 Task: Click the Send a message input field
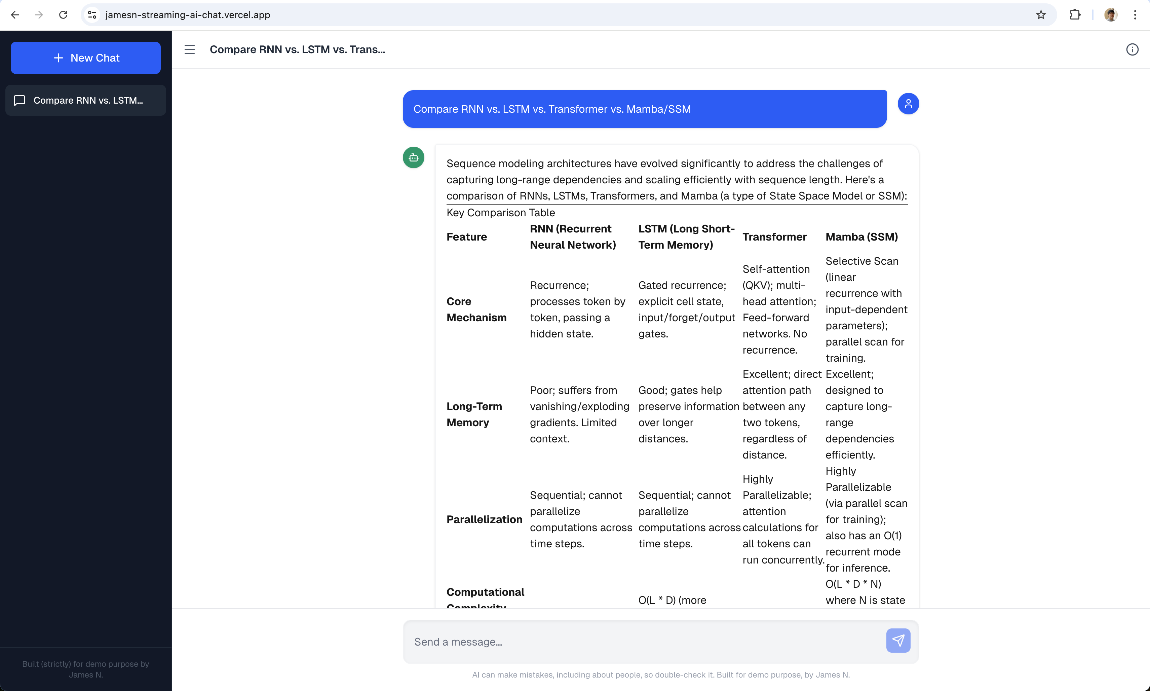[645, 642]
